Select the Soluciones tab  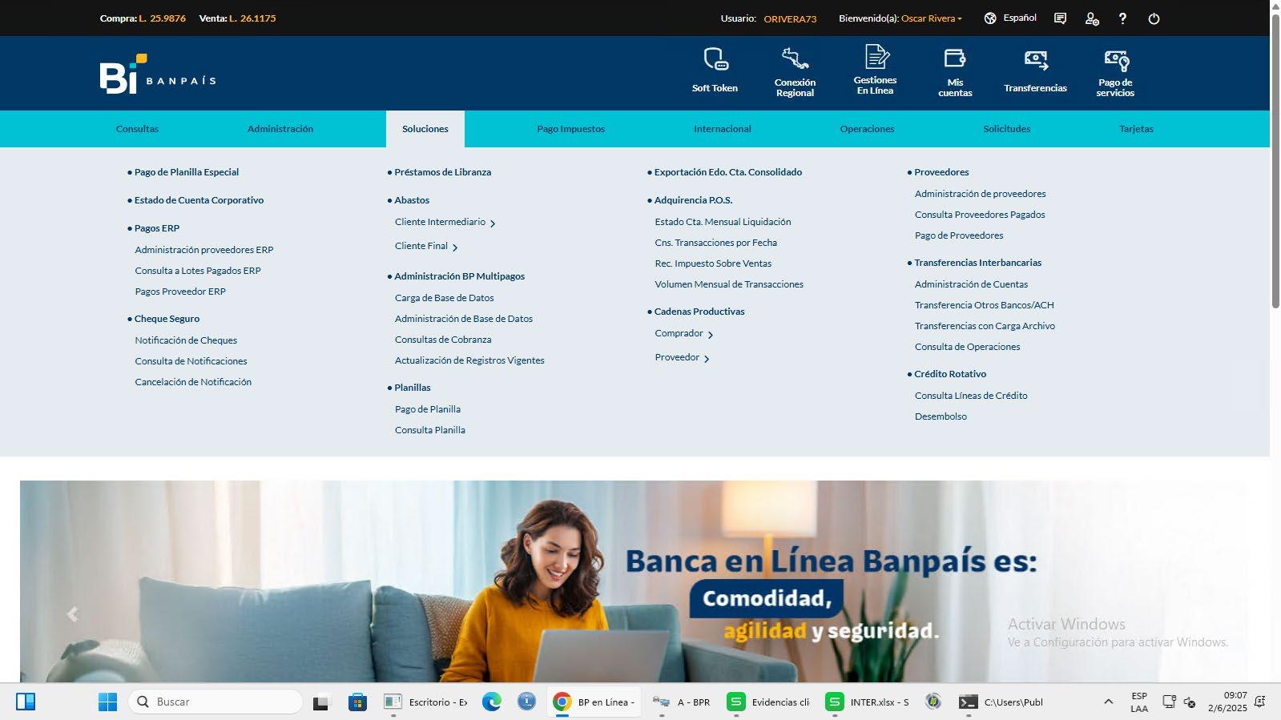425,129
